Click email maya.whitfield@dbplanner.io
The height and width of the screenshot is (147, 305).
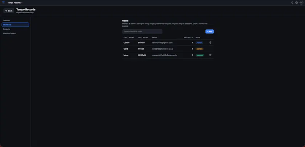click(165, 55)
